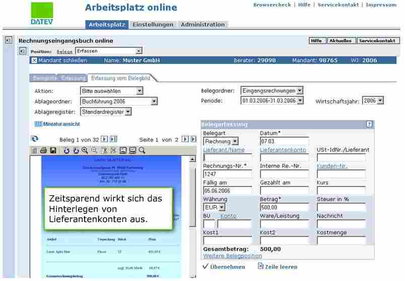
Task: Click the refresh arrows icon above the document viewer
Action: (35, 139)
